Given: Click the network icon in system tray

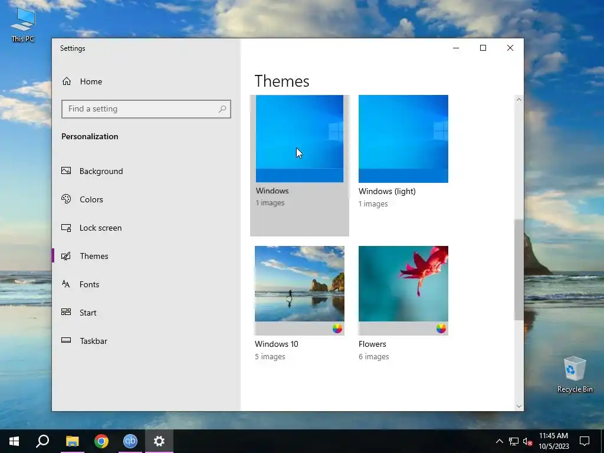Looking at the screenshot, I should [514, 441].
